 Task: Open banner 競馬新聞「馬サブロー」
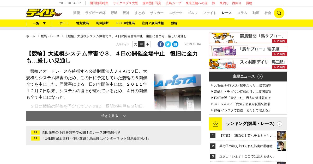(x=248, y=38)
